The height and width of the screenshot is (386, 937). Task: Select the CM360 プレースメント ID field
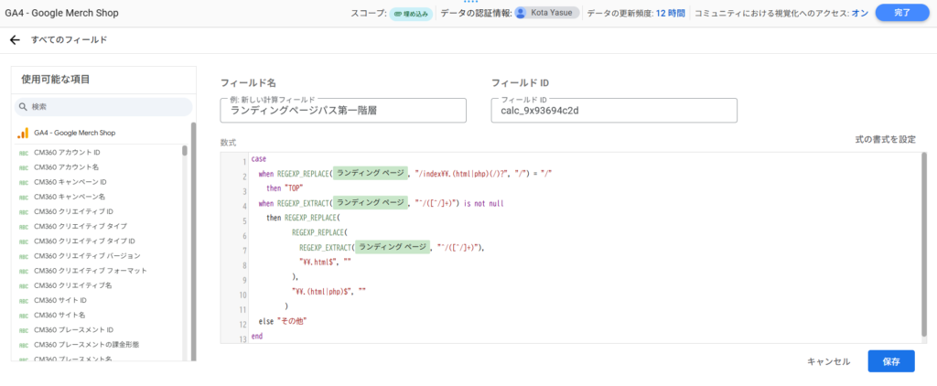[x=73, y=329]
